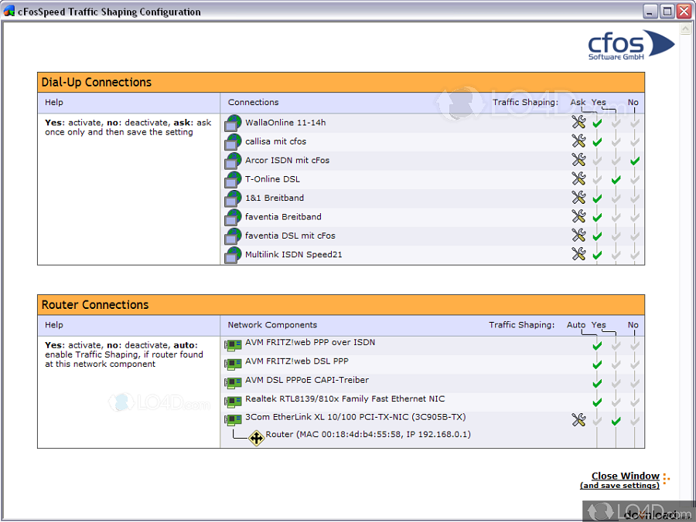This screenshot has width=696, height=522.
Task: Click the Router MAC and IP address entry
Action: click(x=368, y=434)
